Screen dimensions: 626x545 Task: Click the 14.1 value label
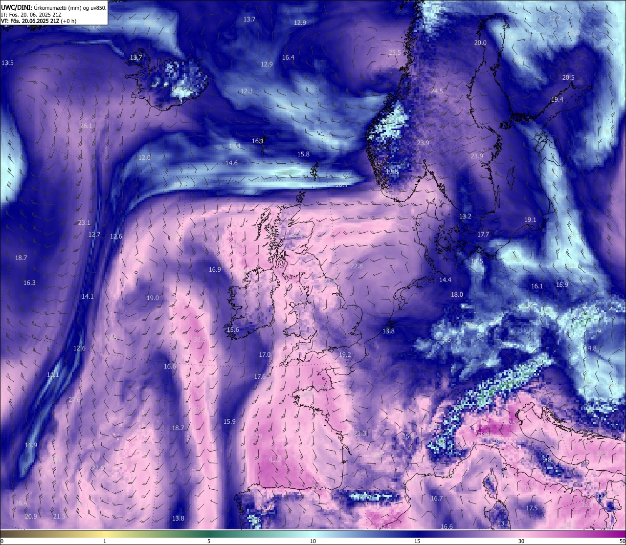(x=88, y=296)
